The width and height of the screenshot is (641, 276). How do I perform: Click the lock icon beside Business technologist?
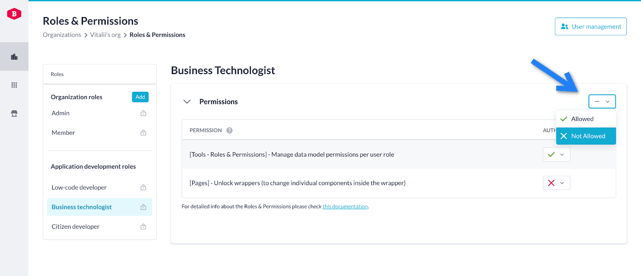[143, 207]
